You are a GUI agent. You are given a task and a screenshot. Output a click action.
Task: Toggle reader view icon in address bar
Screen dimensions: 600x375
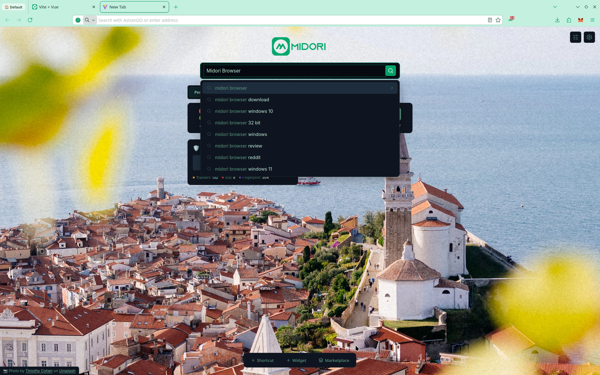(490, 20)
